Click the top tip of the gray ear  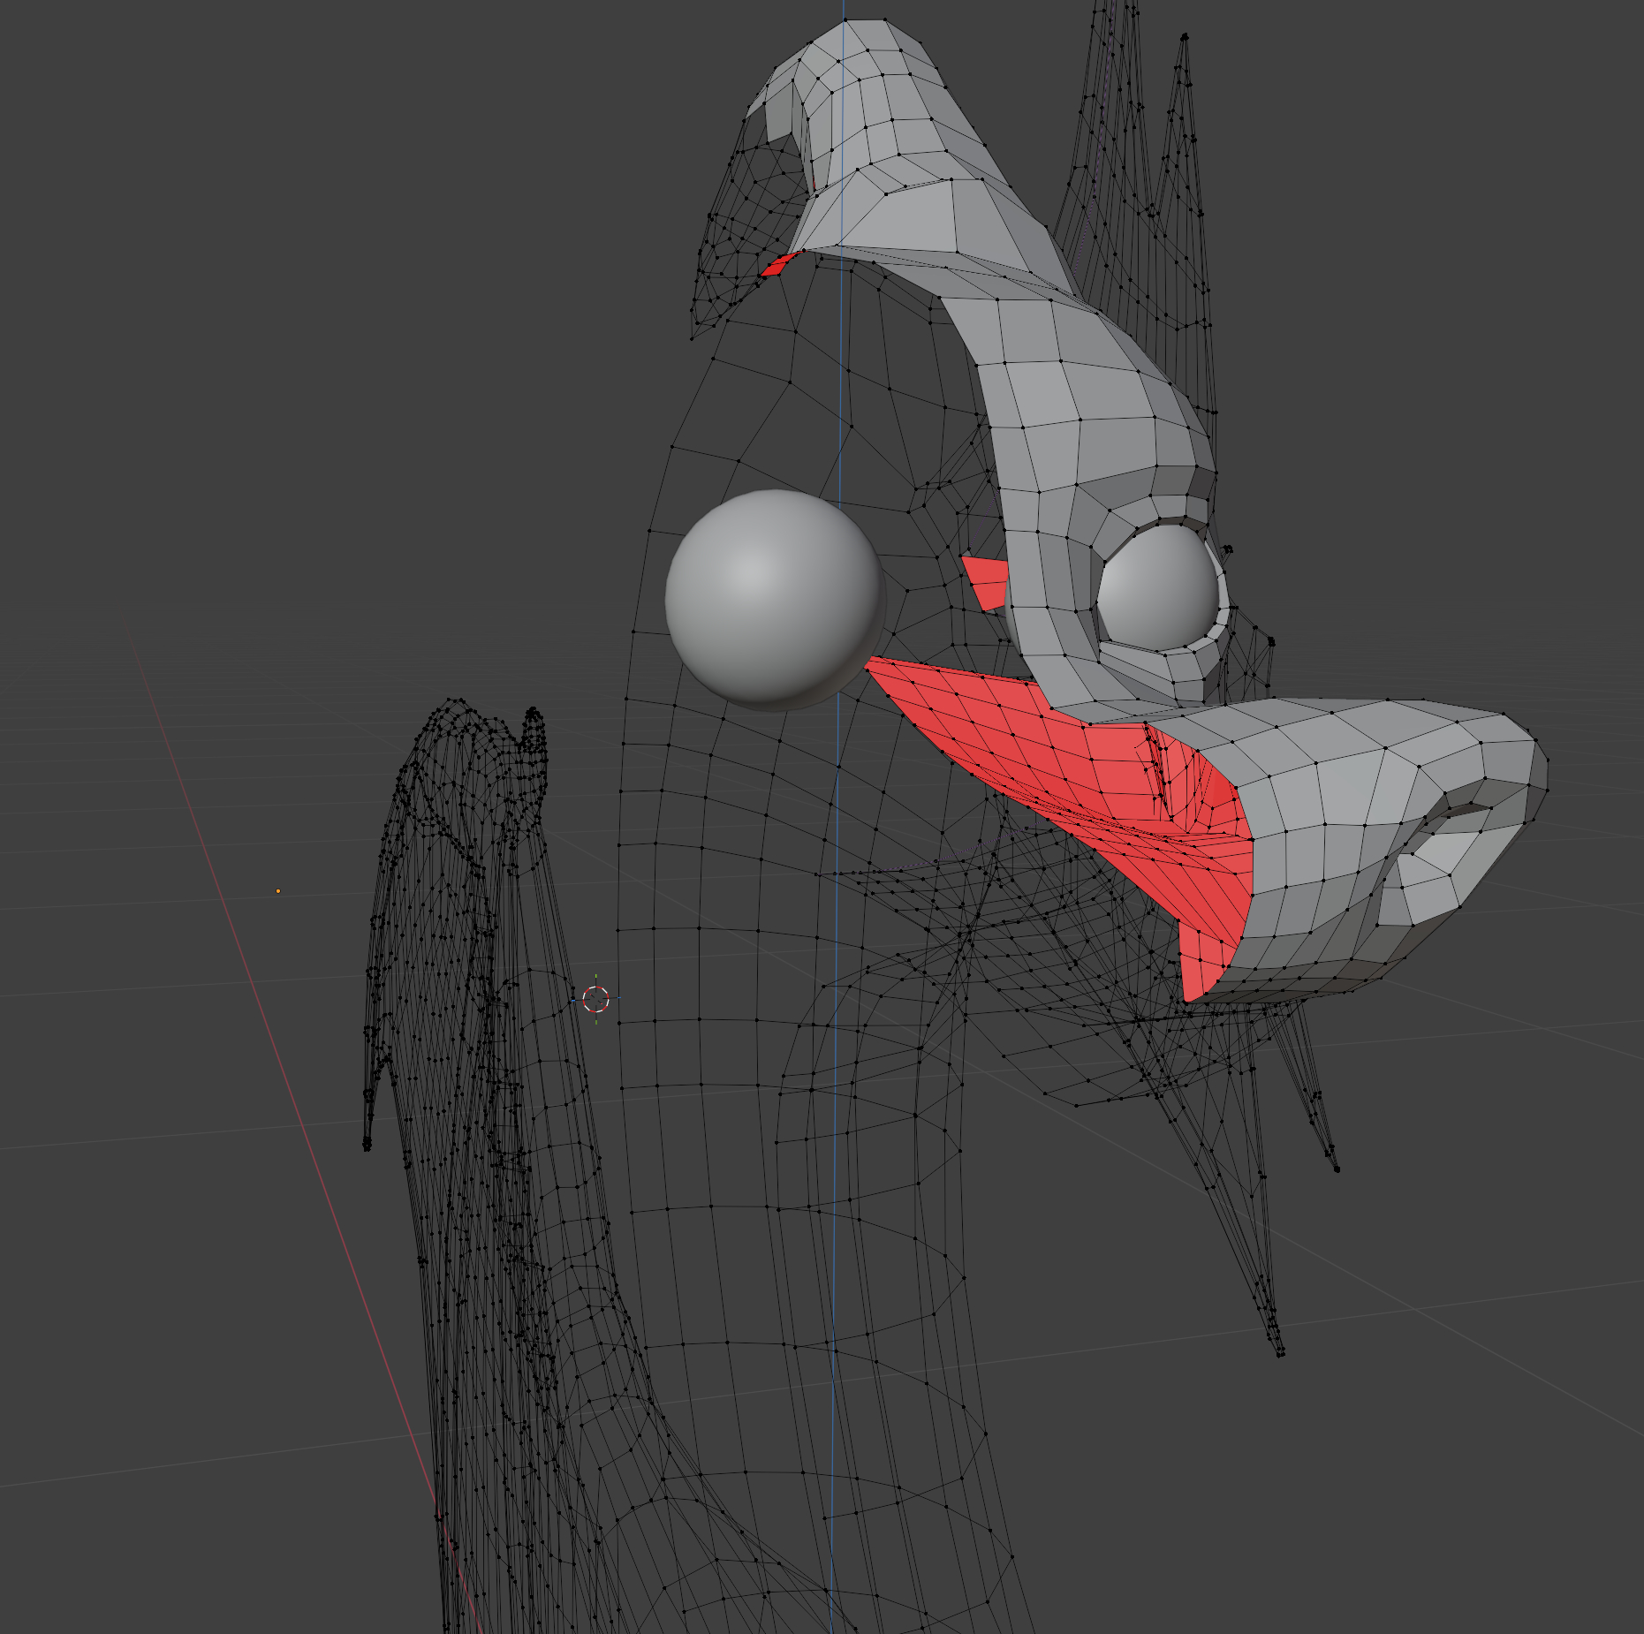click(x=861, y=31)
